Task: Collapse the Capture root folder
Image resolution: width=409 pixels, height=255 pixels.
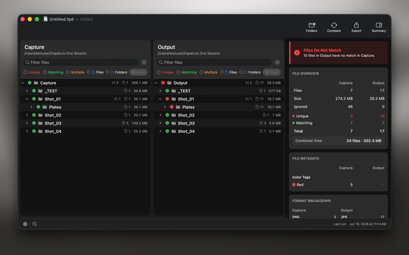Action: (22, 83)
